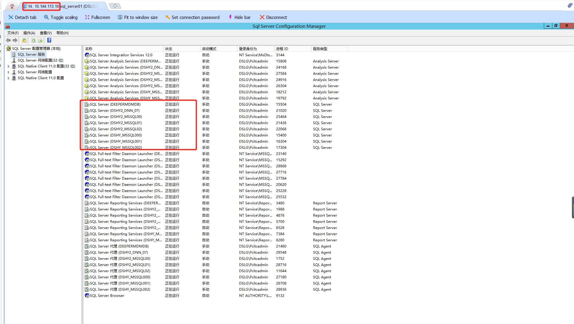
Task: Open help from the toolbar question icon
Action: click(x=49, y=40)
